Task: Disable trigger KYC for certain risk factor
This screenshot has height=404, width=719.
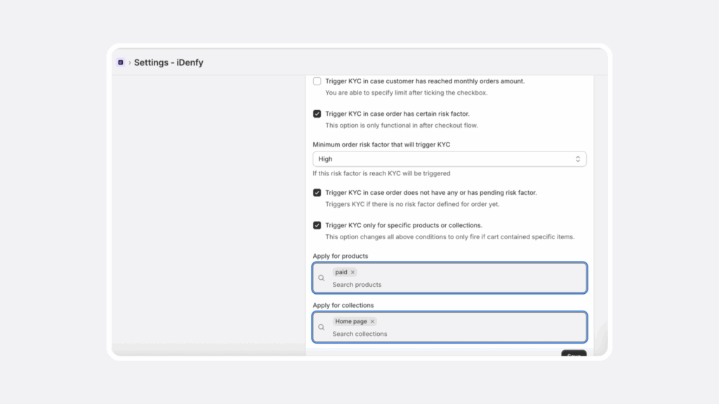Action: click(x=317, y=112)
